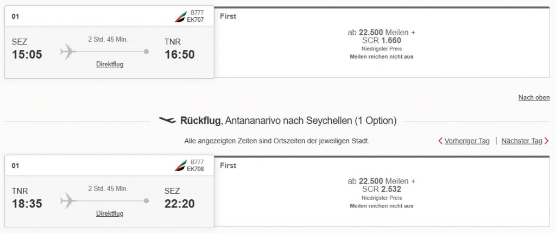This screenshot has width=556, height=233.
Task: Open the Direktflug link for the 15:05 flight
Action: [x=110, y=64]
